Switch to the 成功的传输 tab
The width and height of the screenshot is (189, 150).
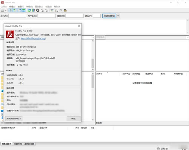coord(29,144)
